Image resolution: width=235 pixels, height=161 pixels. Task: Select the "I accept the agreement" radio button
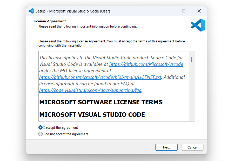coord(41,127)
